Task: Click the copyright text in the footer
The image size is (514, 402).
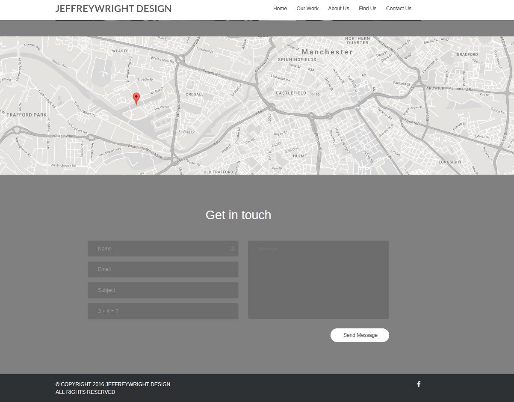Action: (113, 384)
